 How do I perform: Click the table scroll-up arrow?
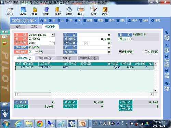click(x=156, y=64)
